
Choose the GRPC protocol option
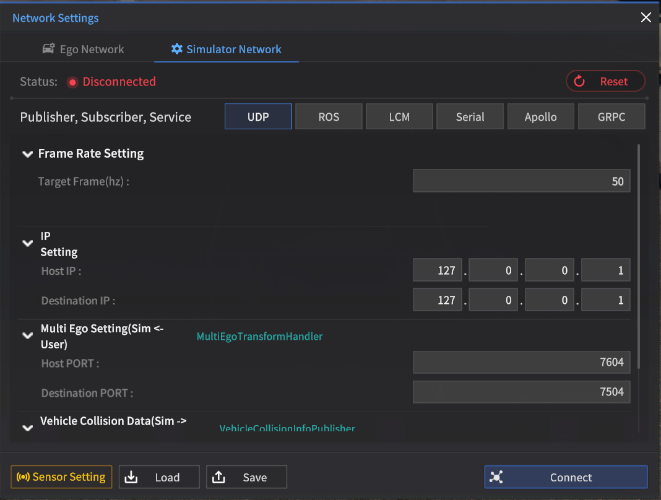coord(611,116)
